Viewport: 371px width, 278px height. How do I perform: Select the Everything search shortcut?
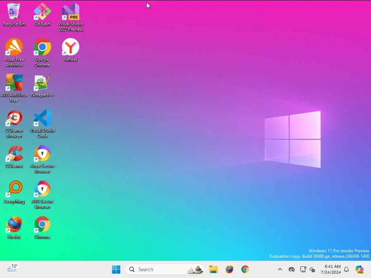coord(14,192)
